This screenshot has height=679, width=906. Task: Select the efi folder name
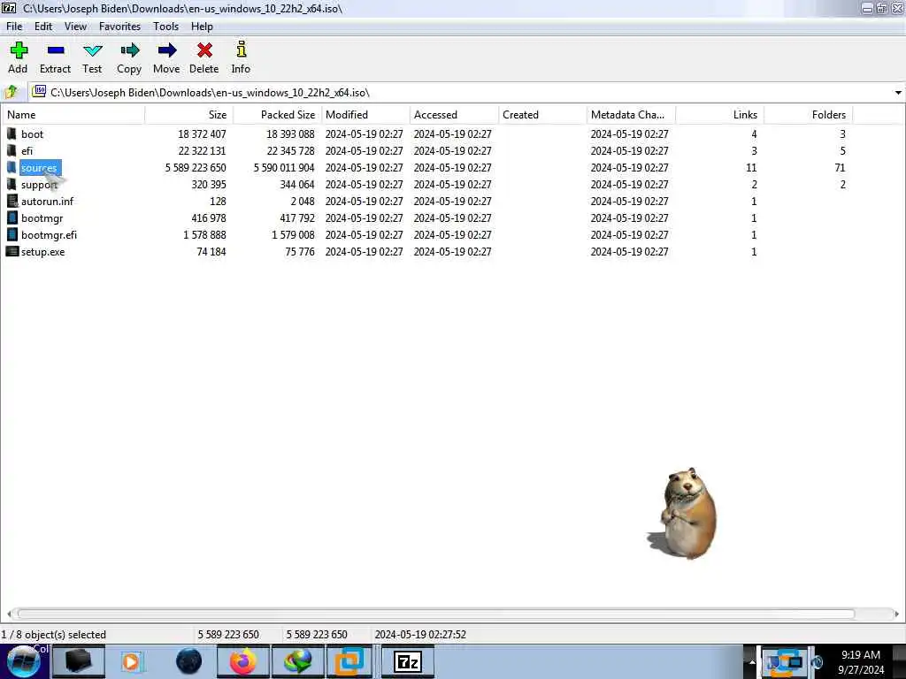click(x=27, y=150)
